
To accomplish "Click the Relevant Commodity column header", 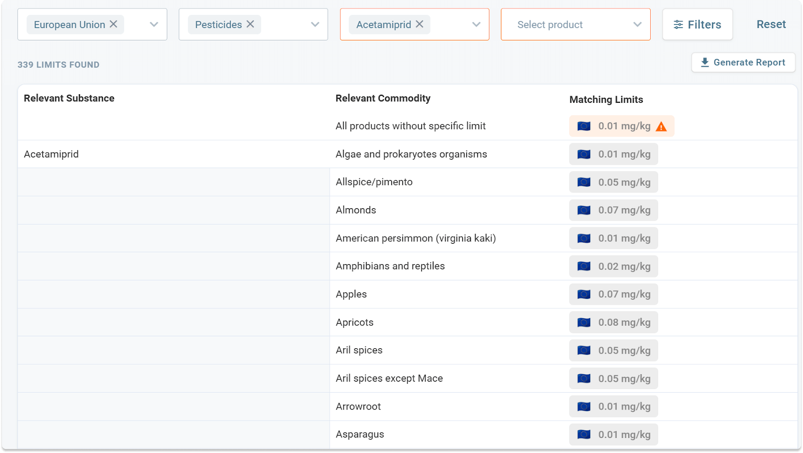I will pos(383,98).
